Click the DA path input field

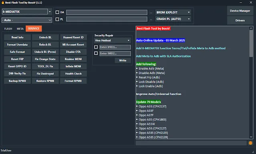pos(107,12)
